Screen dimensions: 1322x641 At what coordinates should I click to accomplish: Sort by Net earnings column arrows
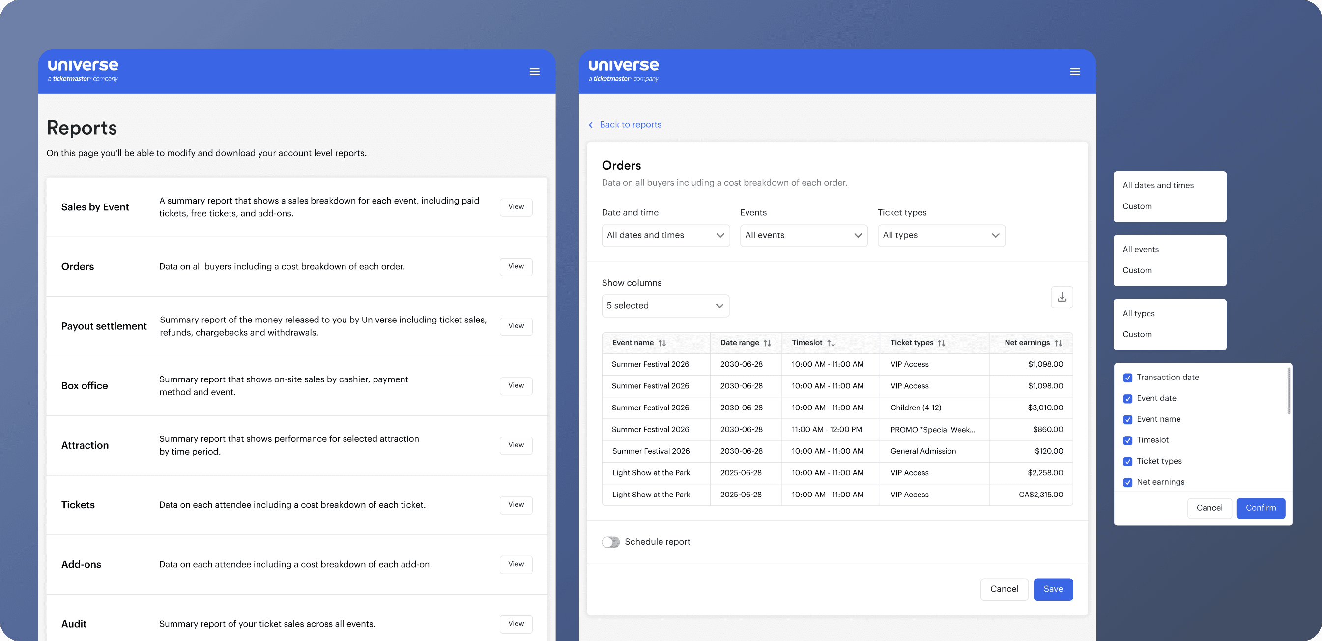coord(1058,343)
